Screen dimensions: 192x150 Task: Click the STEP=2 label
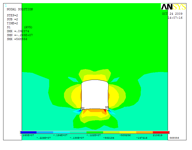12,15
